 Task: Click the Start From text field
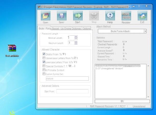click(72, 91)
